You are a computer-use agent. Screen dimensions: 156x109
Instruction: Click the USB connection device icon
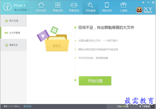coord(7,7)
